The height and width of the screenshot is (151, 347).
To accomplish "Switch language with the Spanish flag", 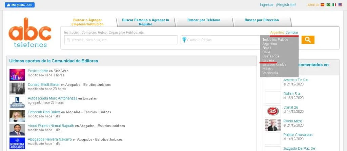I will 323,5.
